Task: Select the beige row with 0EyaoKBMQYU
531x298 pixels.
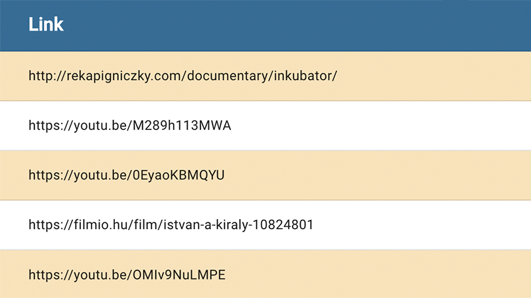Action: point(265,175)
